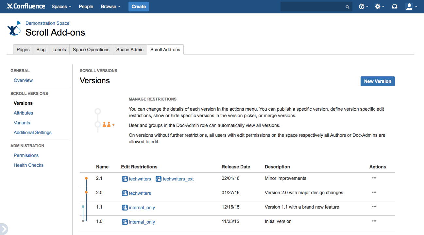
Task: Open the help menu icon
Action: 363,7
